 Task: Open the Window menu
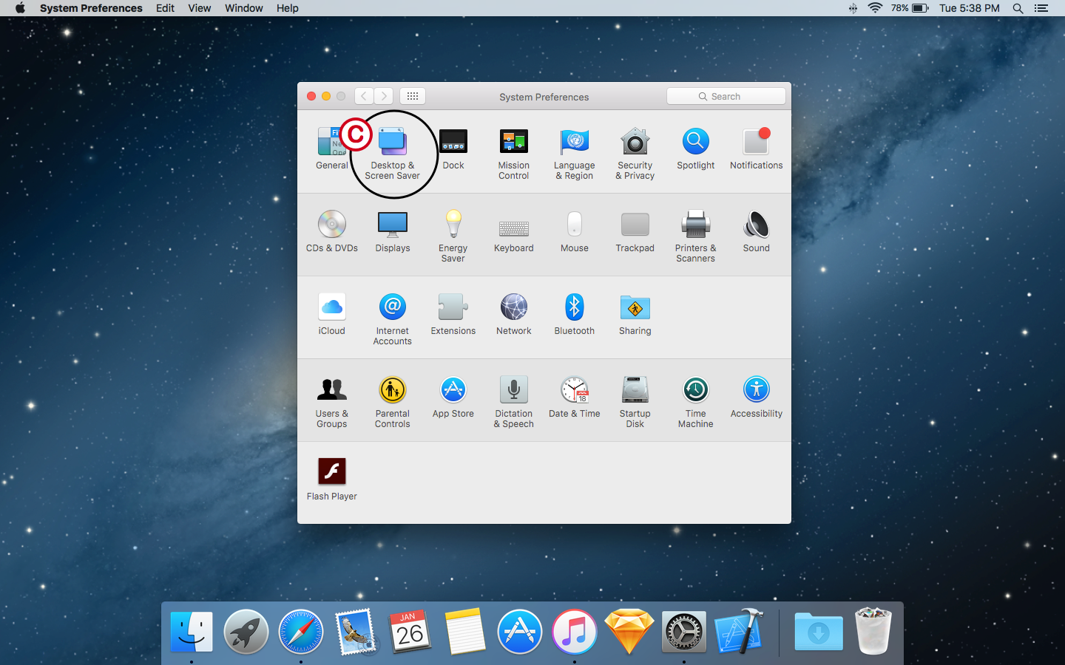(x=243, y=8)
